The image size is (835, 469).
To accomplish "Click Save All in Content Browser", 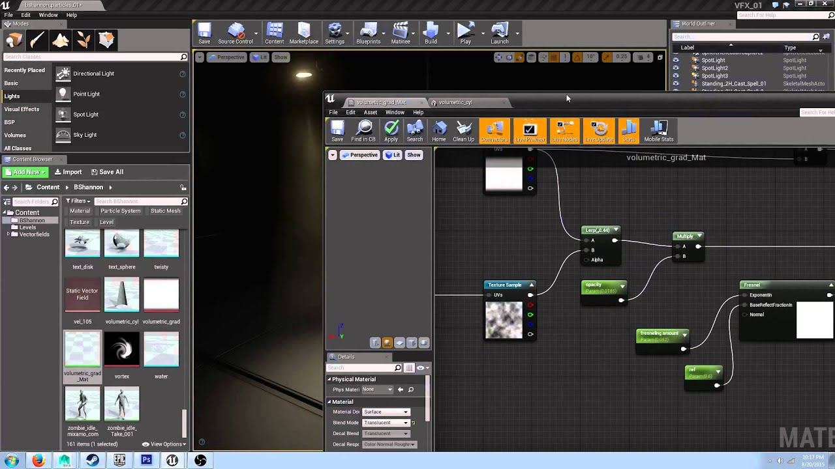I will tap(107, 172).
